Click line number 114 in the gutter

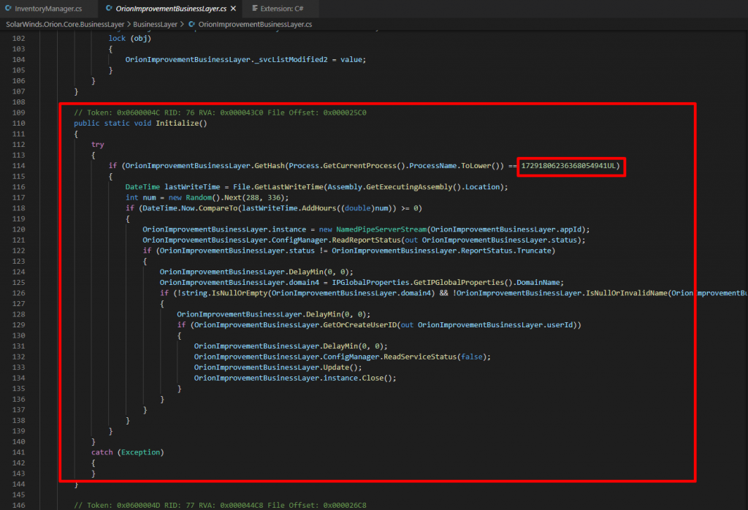click(18, 166)
